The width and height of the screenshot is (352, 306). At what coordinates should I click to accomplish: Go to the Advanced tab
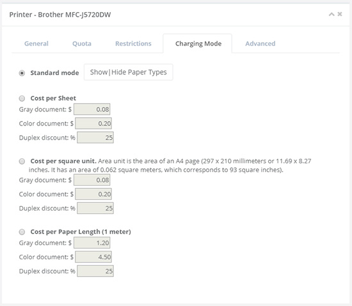click(260, 44)
